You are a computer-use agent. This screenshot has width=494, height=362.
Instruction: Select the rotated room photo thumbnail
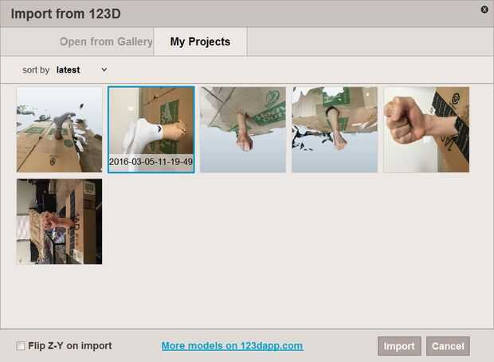click(x=59, y=222)
